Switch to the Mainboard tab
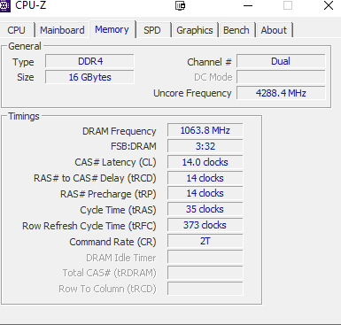 62,30
